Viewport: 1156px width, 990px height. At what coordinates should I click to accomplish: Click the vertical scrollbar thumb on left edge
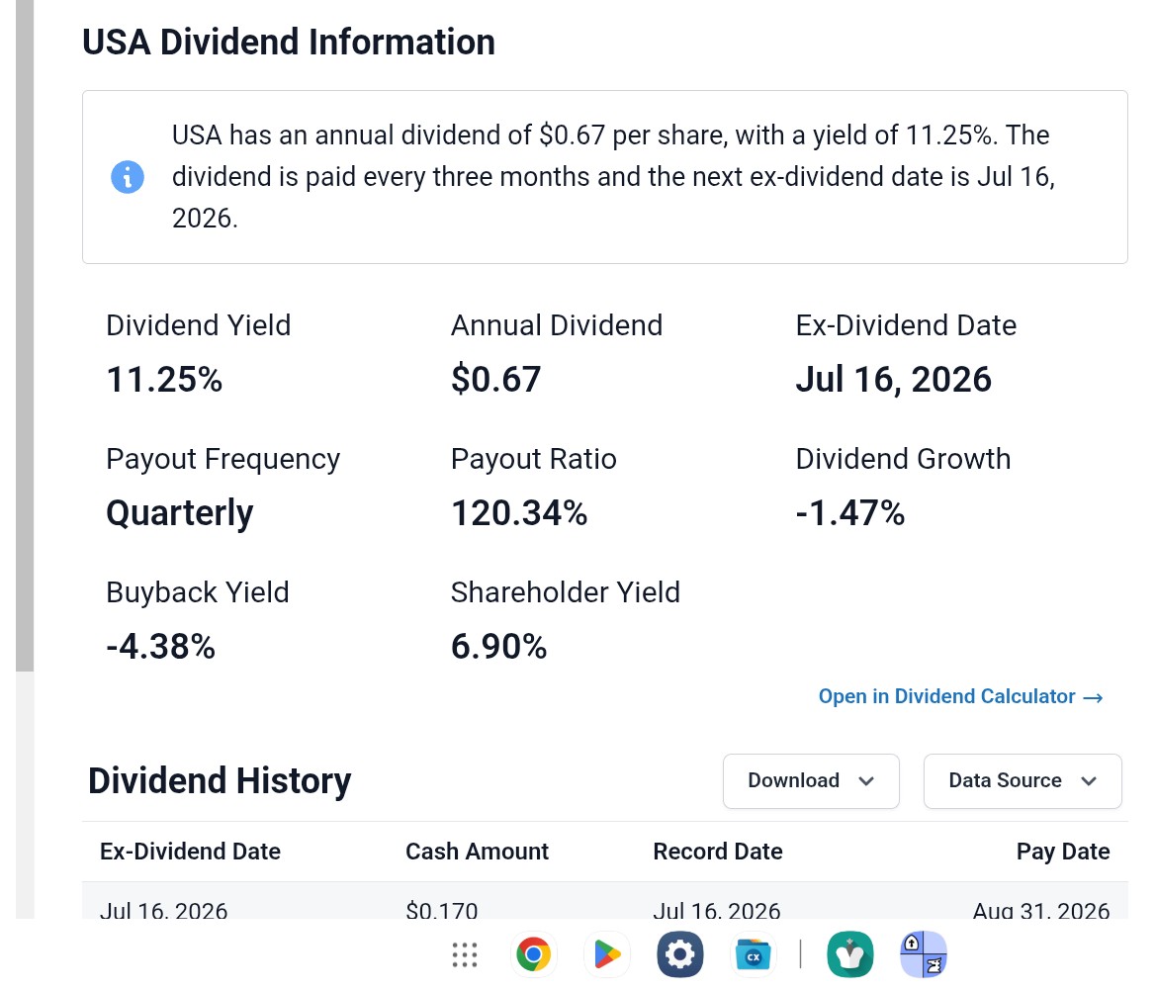[25, 335]
